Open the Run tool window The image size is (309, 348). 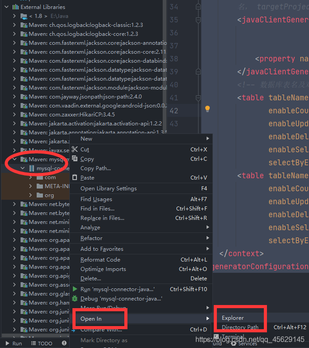click(x=14, y=344)
